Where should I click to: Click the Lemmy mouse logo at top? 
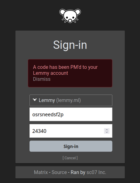pyautogui.click(x=70, y=16)
